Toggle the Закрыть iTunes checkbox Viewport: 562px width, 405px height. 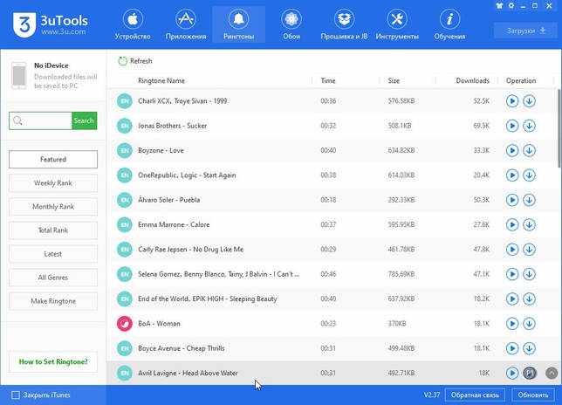[x=16, y=395]
